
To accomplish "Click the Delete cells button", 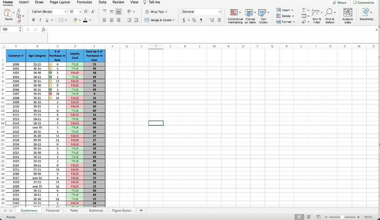I will point(285,16).
